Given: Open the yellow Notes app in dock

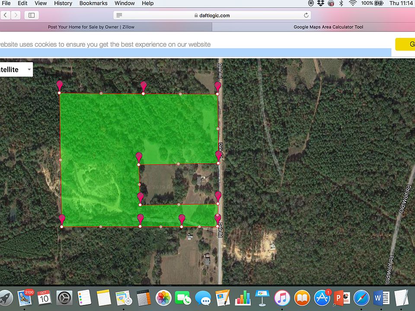Looking at the screenshot, I should coord(104,298).
